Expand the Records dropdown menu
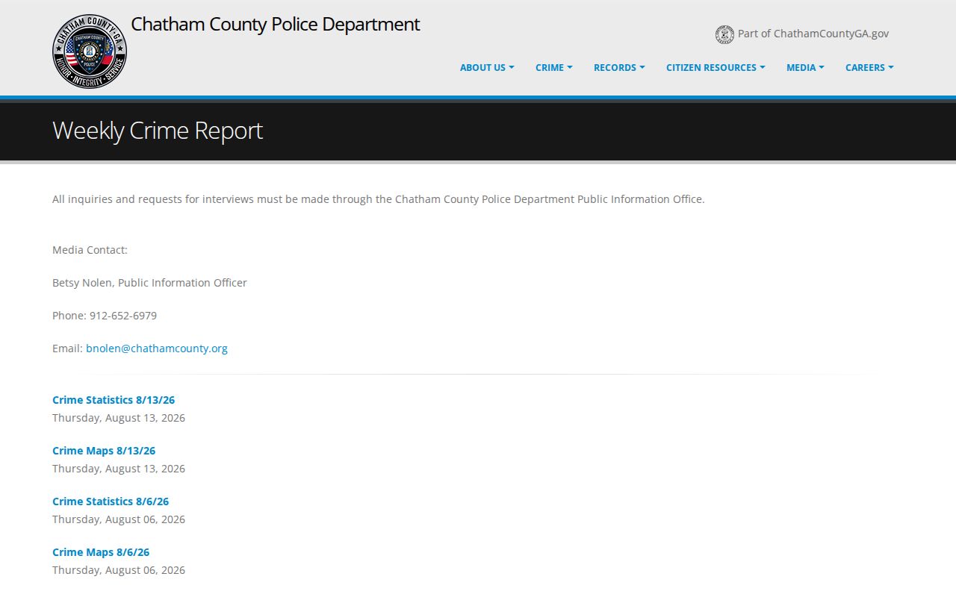Image resolution: width=956 pixels, height=597 pixels. (x=619, y=67)
